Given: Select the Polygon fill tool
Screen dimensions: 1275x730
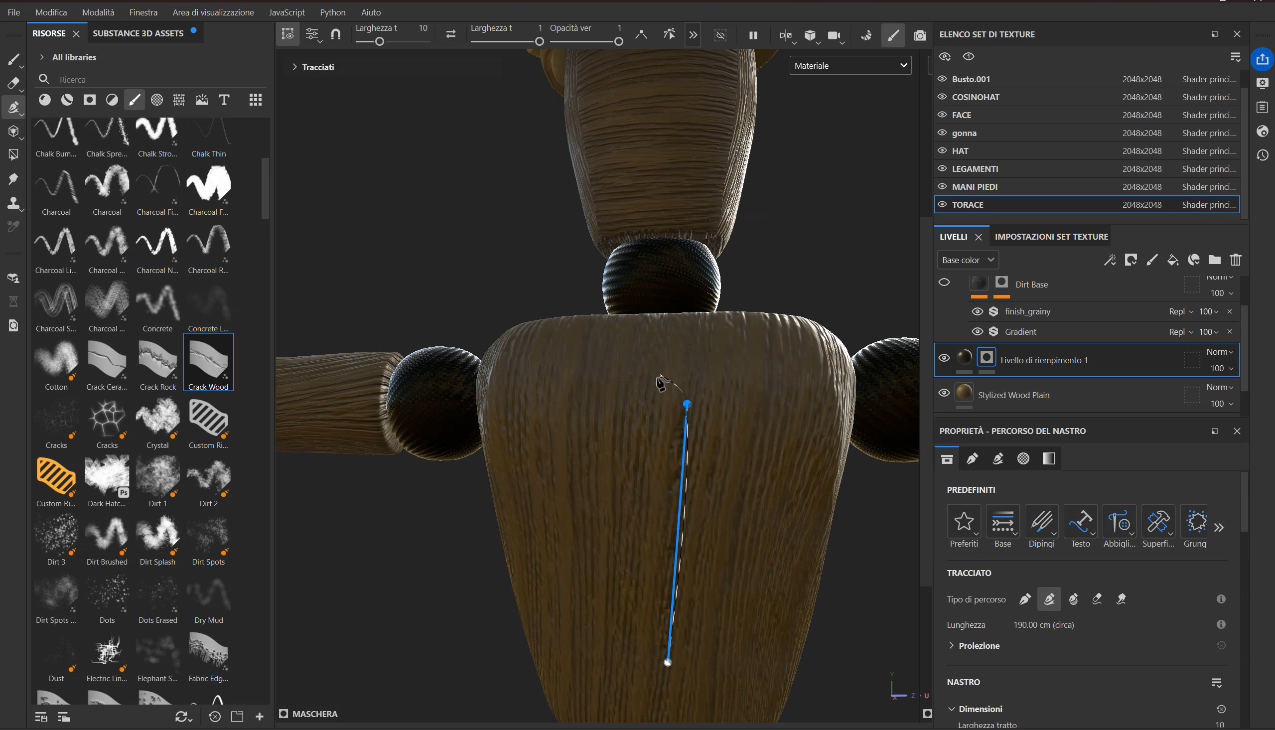Looking at the screenshot, I should coord(13,155).
